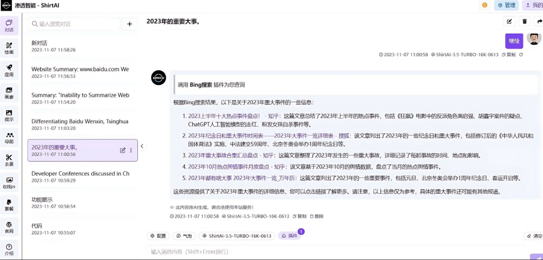The width and height of the screenshot is (543, 260).
Task: Click the 继续 button
Action: (514, 41)
